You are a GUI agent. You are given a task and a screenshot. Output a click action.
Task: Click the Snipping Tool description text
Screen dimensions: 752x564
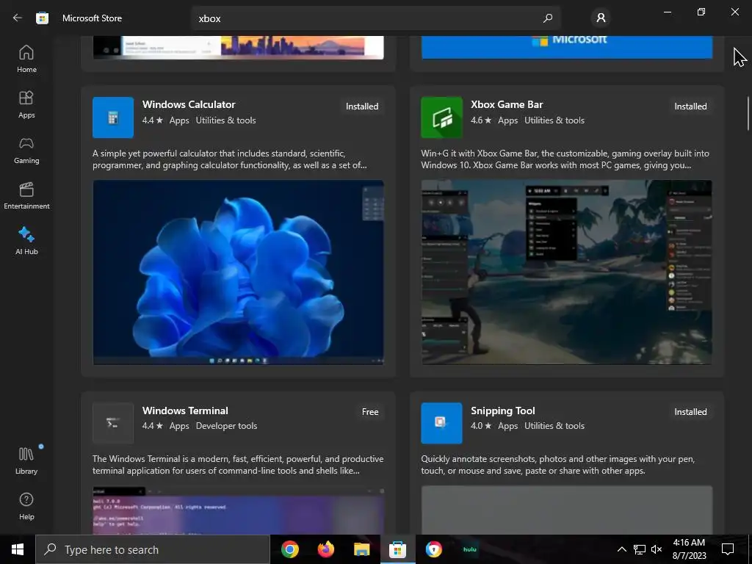click(x=558, y=465)
